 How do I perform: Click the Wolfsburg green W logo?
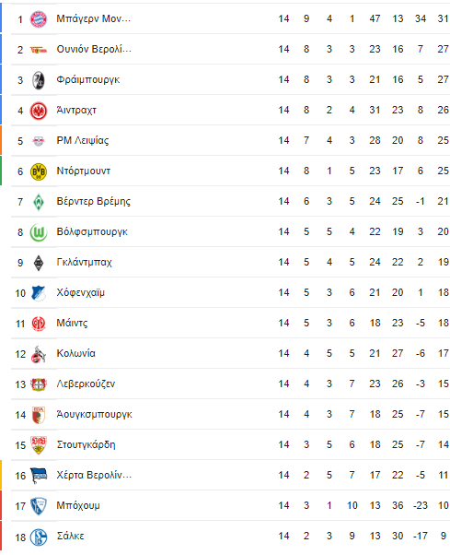[x=38, y=232]
